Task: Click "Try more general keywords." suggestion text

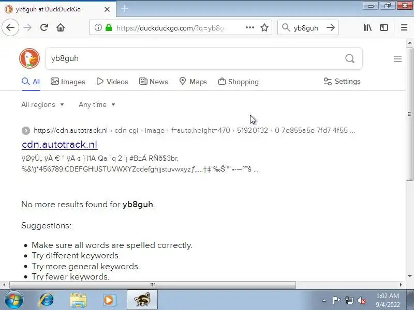Action: [86, 267]
